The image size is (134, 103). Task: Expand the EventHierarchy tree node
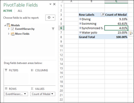(x=9, y=29)
